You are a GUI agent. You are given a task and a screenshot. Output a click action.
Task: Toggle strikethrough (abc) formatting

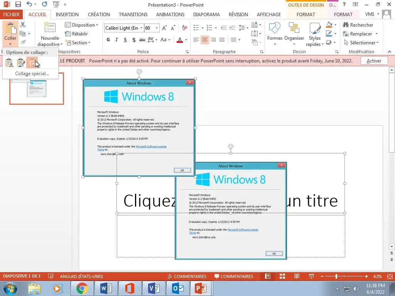point(142,40)
